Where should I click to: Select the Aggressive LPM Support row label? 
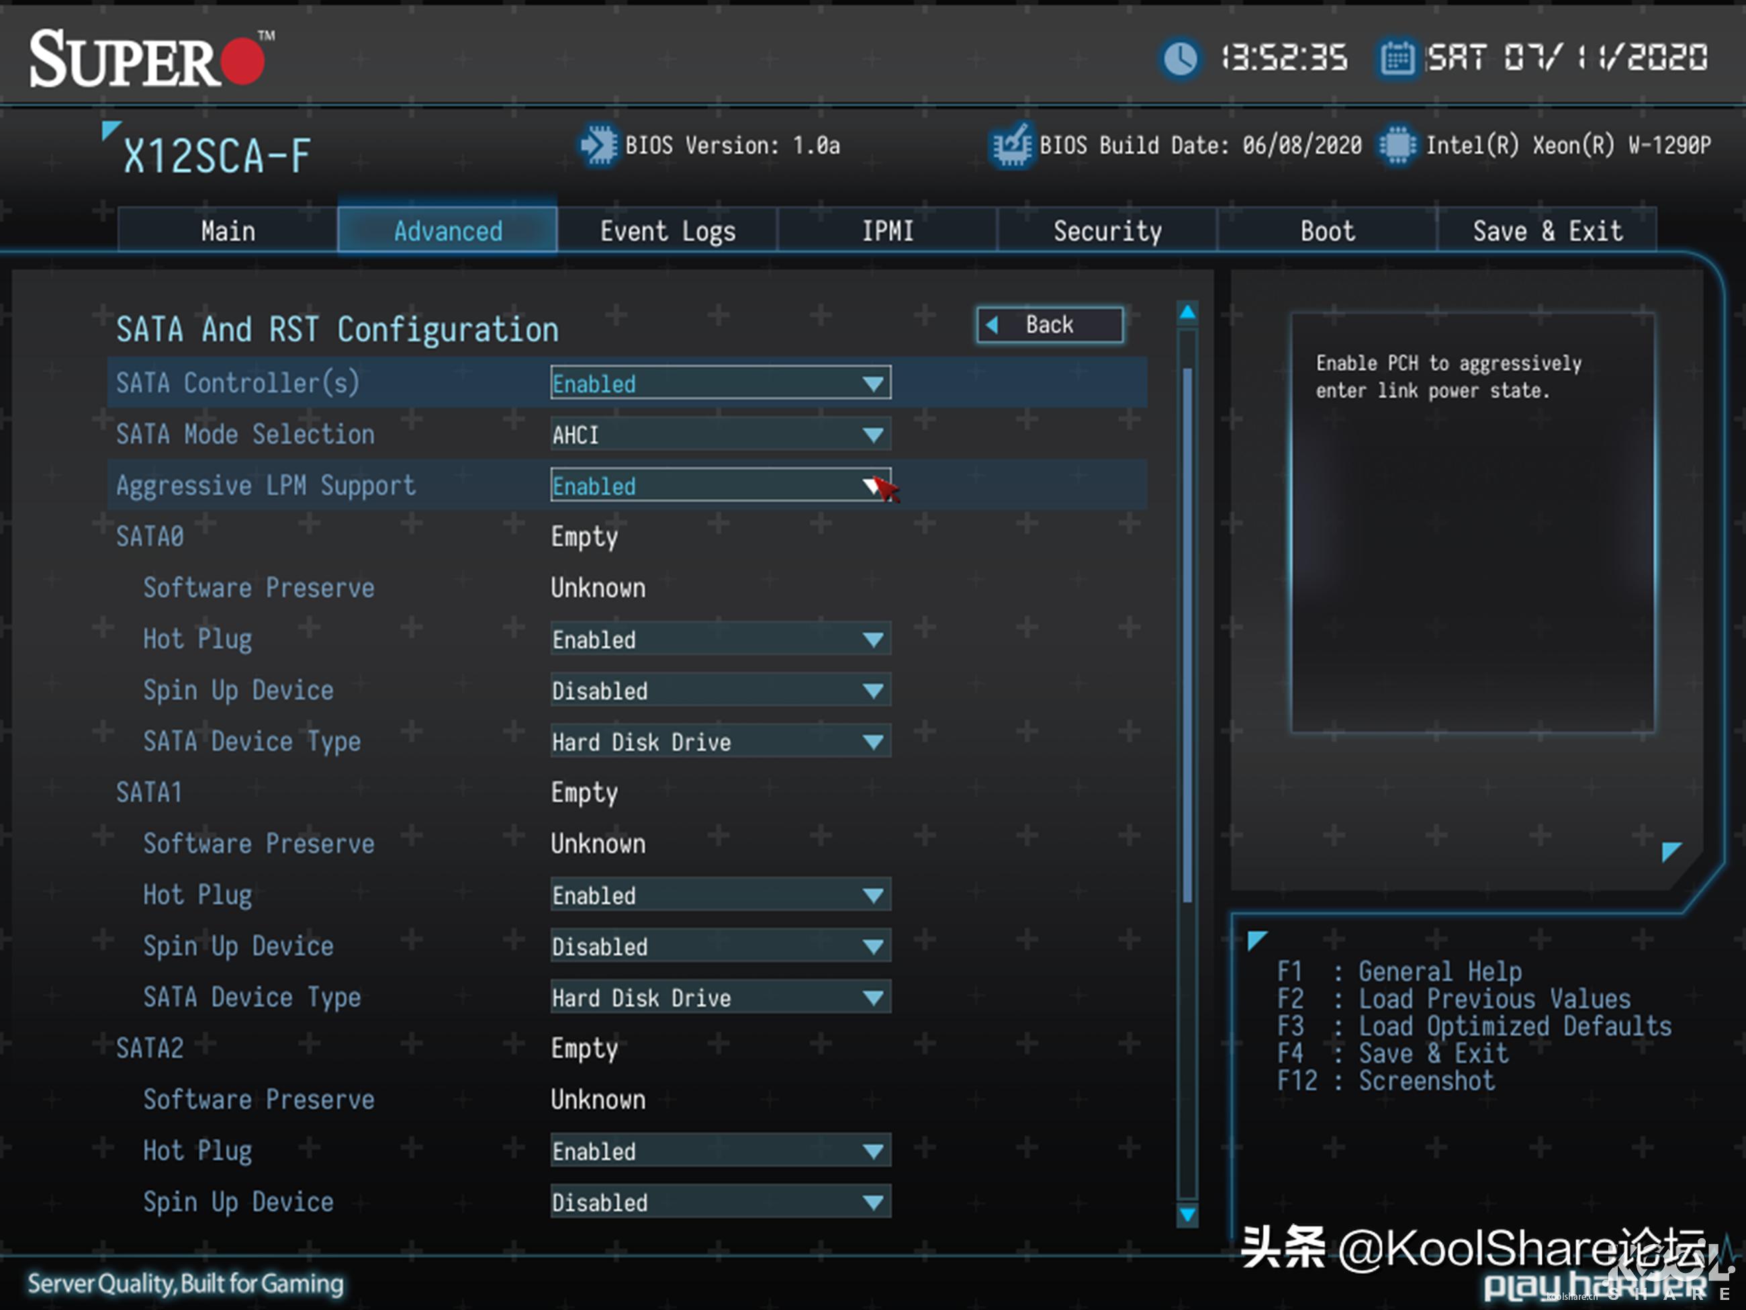pos(265,486)
